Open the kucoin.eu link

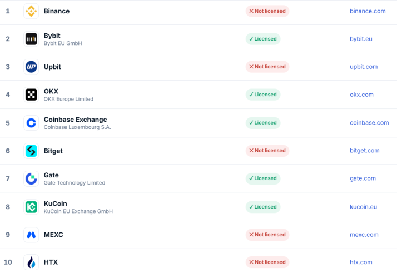(x=363, y=207)
